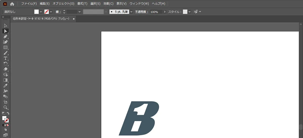303x138 pixels.
Task: Select the Direct Selection tool
Action: click(5, 31)
